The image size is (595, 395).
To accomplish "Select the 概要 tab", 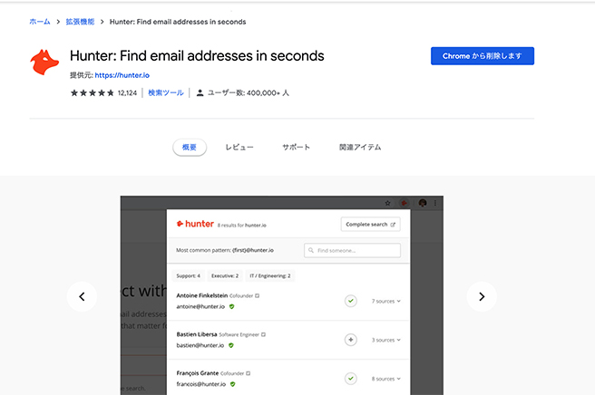I will coord(190,147).
